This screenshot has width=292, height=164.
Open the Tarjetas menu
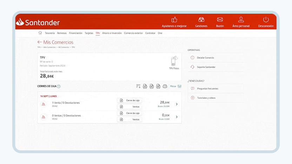click(89, 33)
